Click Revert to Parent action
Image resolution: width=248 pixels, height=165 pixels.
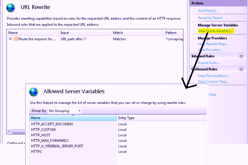coord(210,18)
